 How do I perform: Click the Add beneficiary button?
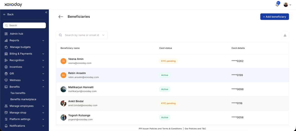click(x=274, y=17)
